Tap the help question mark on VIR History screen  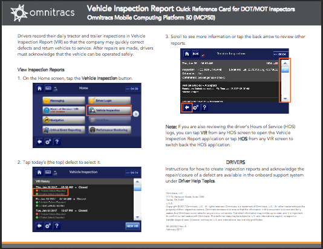[x=57, y=226]
